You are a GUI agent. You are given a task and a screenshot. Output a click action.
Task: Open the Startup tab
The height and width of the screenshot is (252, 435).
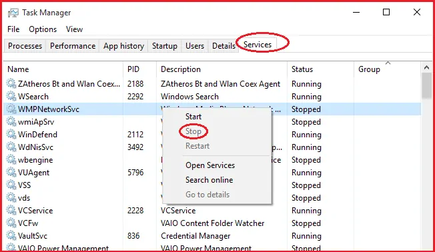click(x=165, y=46)
